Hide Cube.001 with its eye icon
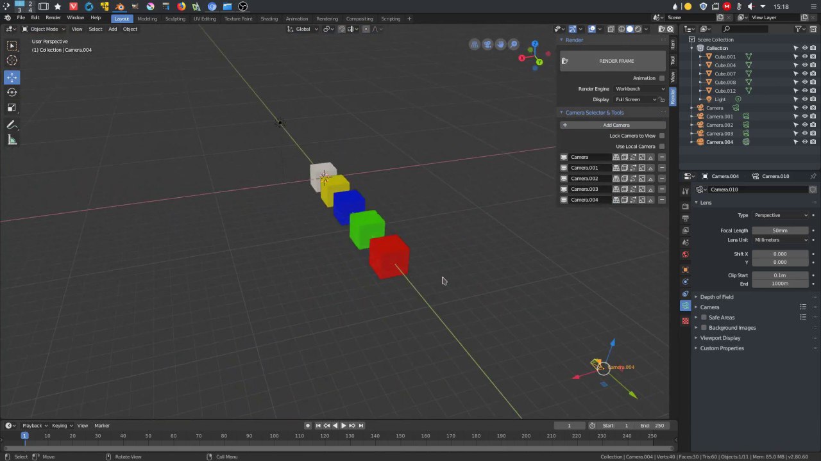This screenshot has width=821, height=461. pos(805,56)
